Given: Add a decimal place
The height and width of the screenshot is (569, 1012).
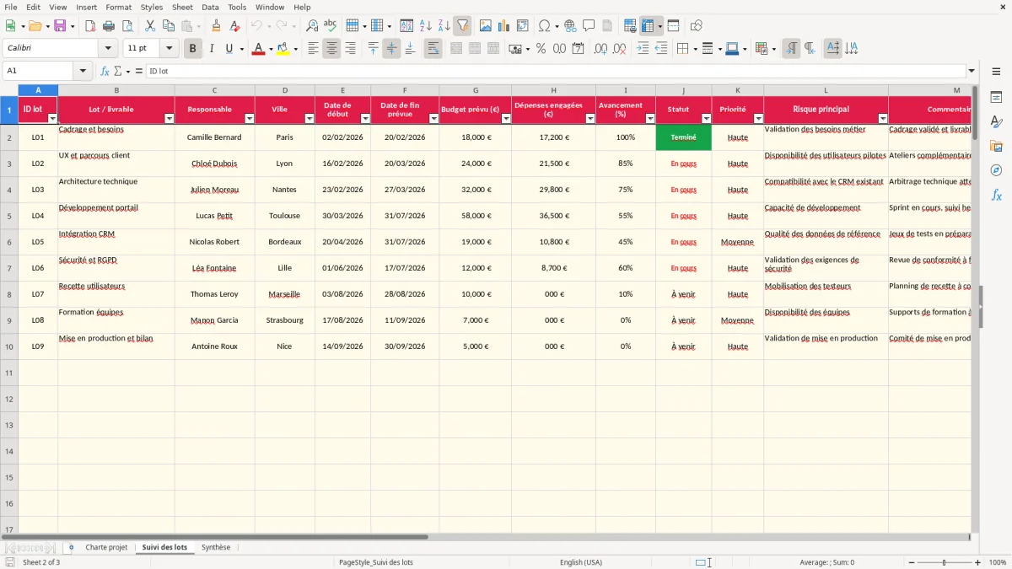Looking at the screenshot, I should [x=600, y=49].
